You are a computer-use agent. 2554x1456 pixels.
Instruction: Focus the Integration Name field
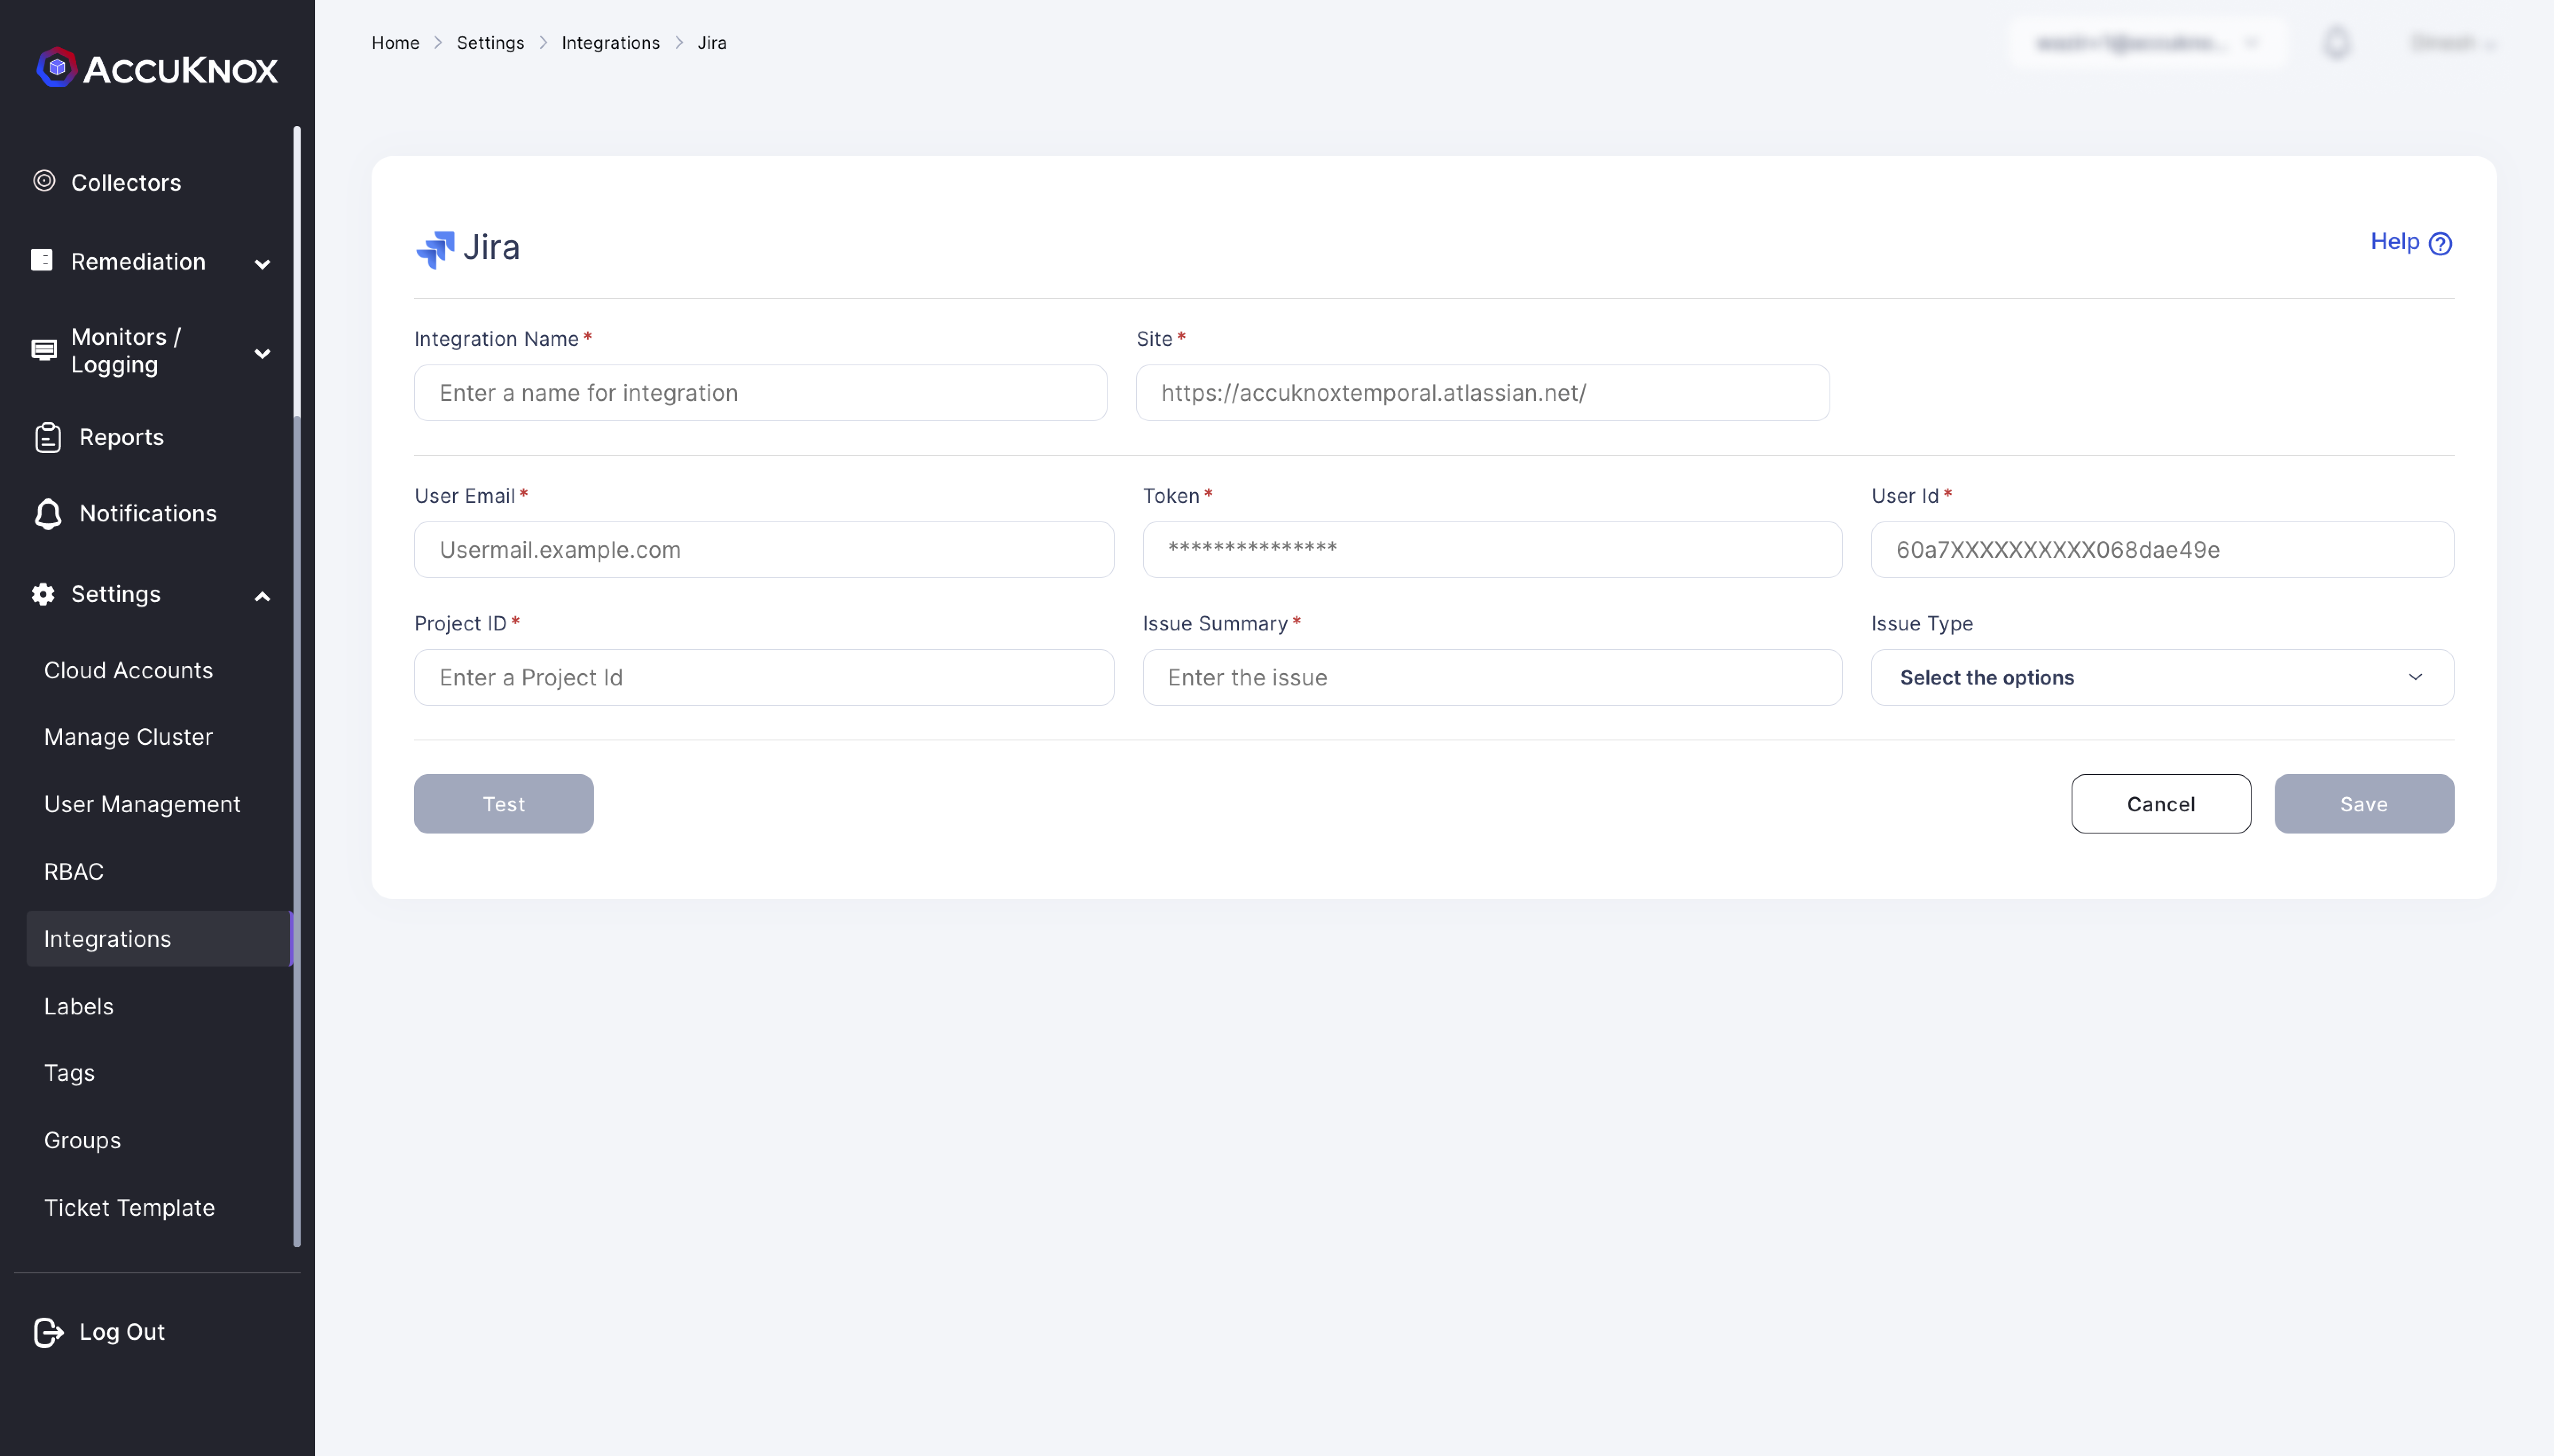click(760, 392)
